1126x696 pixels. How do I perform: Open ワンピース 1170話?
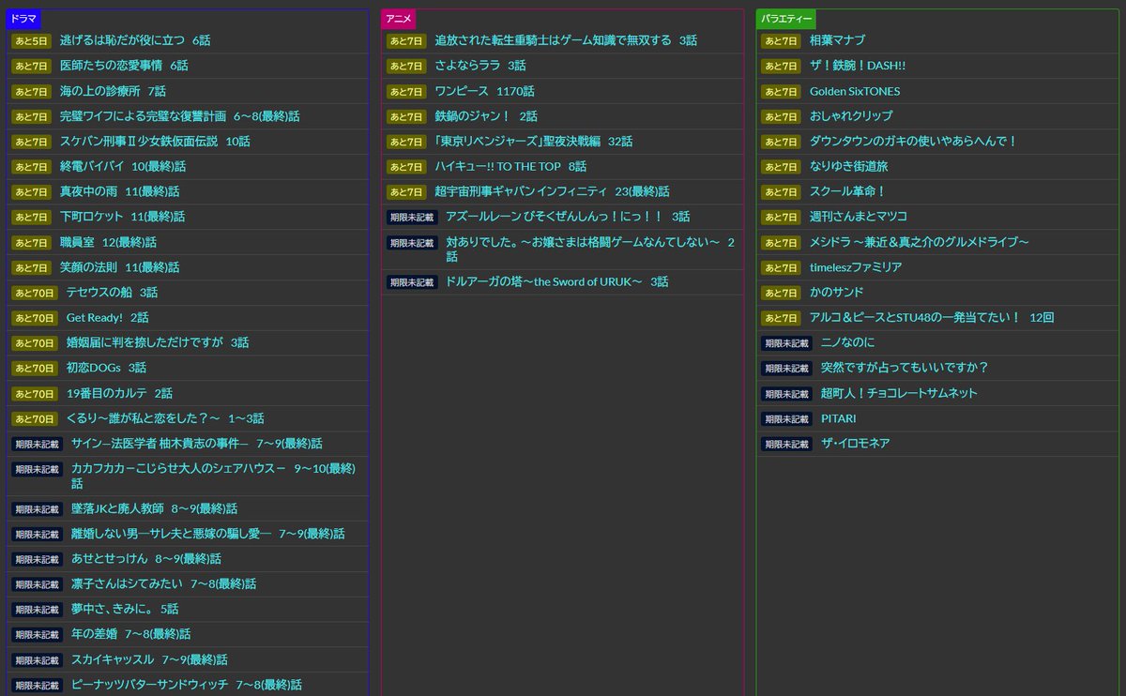tap(484, 91)
